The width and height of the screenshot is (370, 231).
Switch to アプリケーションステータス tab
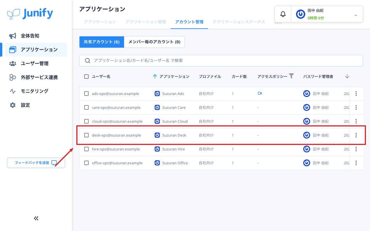pos(239,22)
